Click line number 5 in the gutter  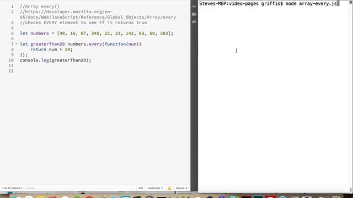pos(12,33)
